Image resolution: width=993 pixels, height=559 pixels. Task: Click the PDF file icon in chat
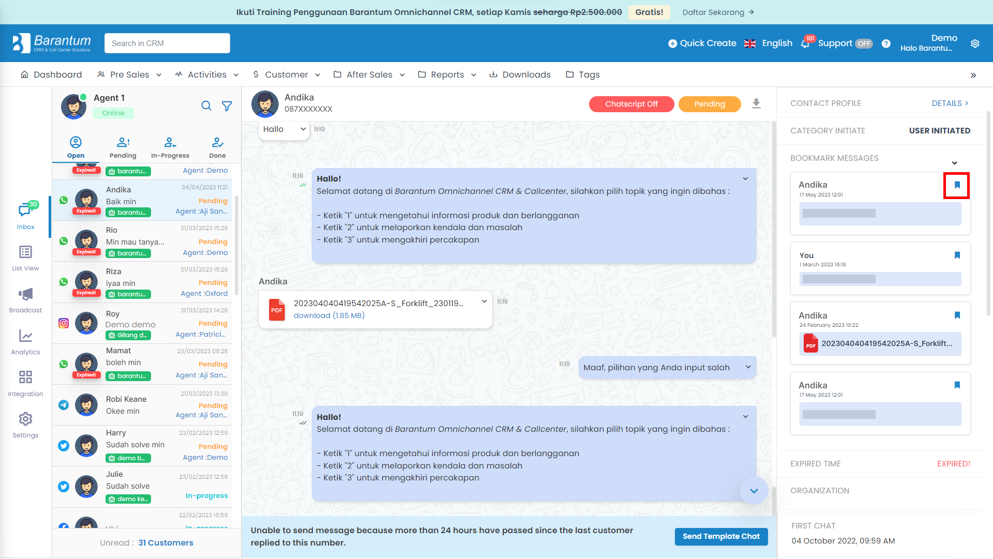point(277,310)
